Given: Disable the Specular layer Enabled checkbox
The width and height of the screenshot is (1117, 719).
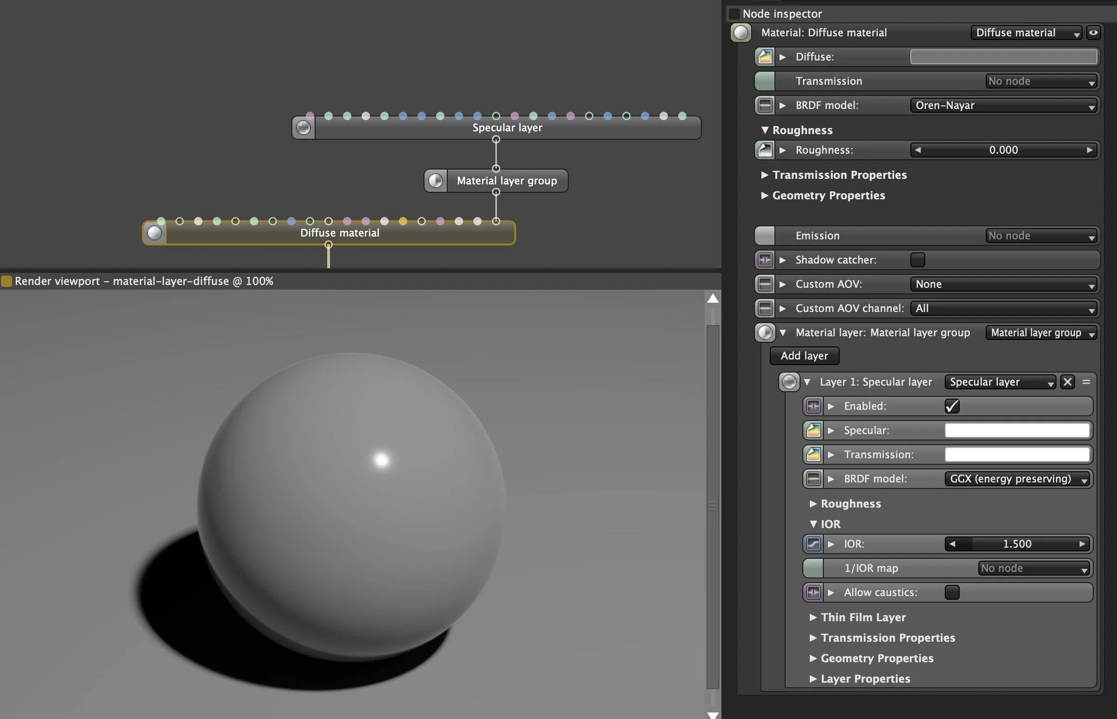Looking at the screenshot, I should 952,406.
